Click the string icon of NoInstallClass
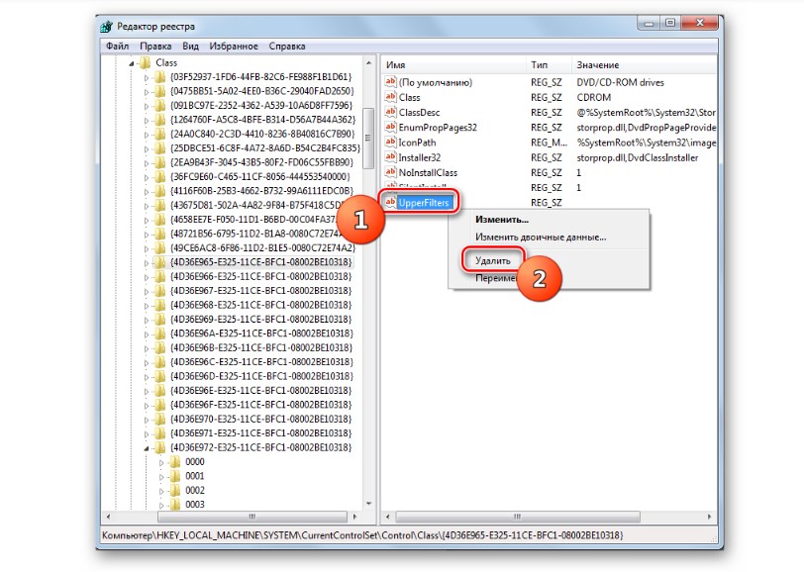Image resolution: width=804 pixels, height=572 pixels. pyautogui.click(x=391, y=172)
